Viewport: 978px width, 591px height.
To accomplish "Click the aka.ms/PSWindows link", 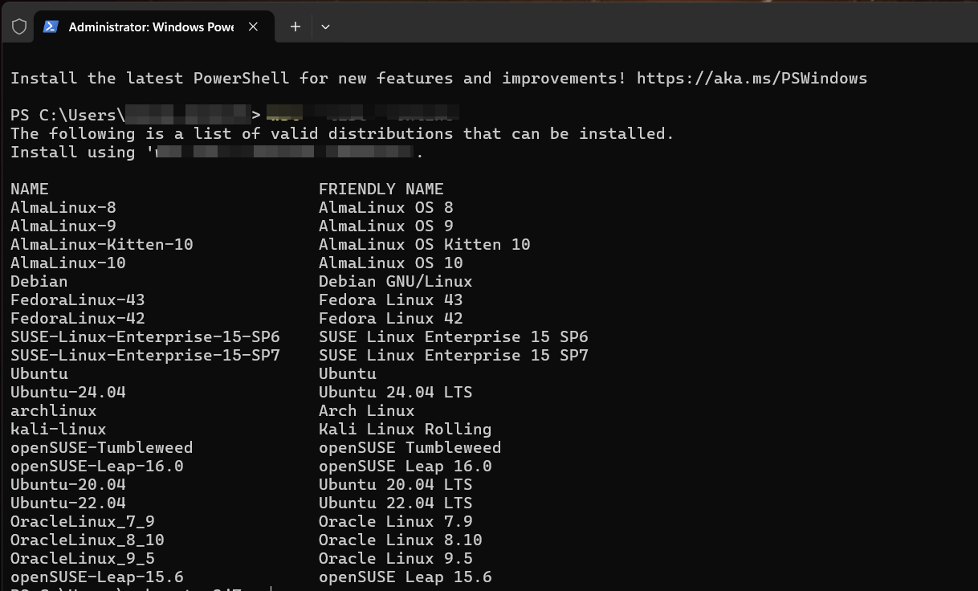I will pos(751,78).
